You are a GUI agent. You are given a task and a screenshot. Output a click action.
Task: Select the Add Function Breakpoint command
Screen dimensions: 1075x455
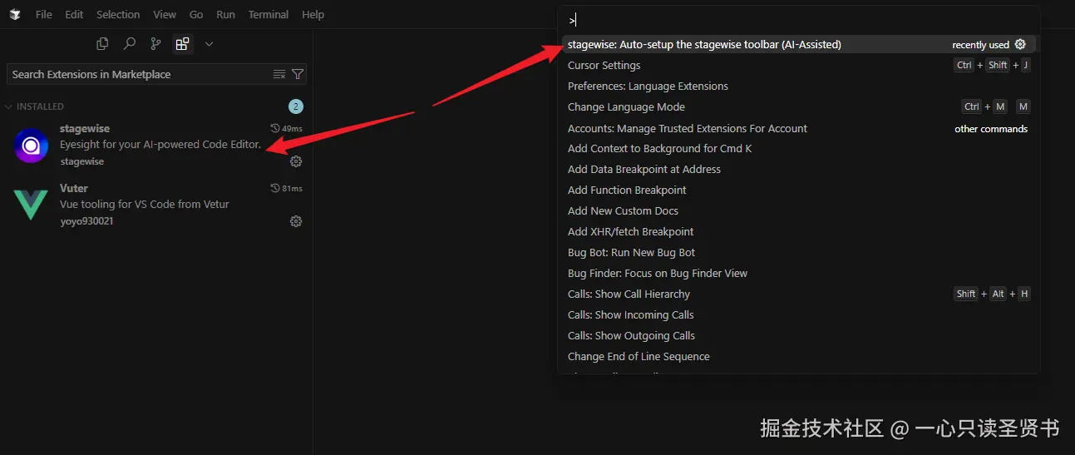click(798, 190)
